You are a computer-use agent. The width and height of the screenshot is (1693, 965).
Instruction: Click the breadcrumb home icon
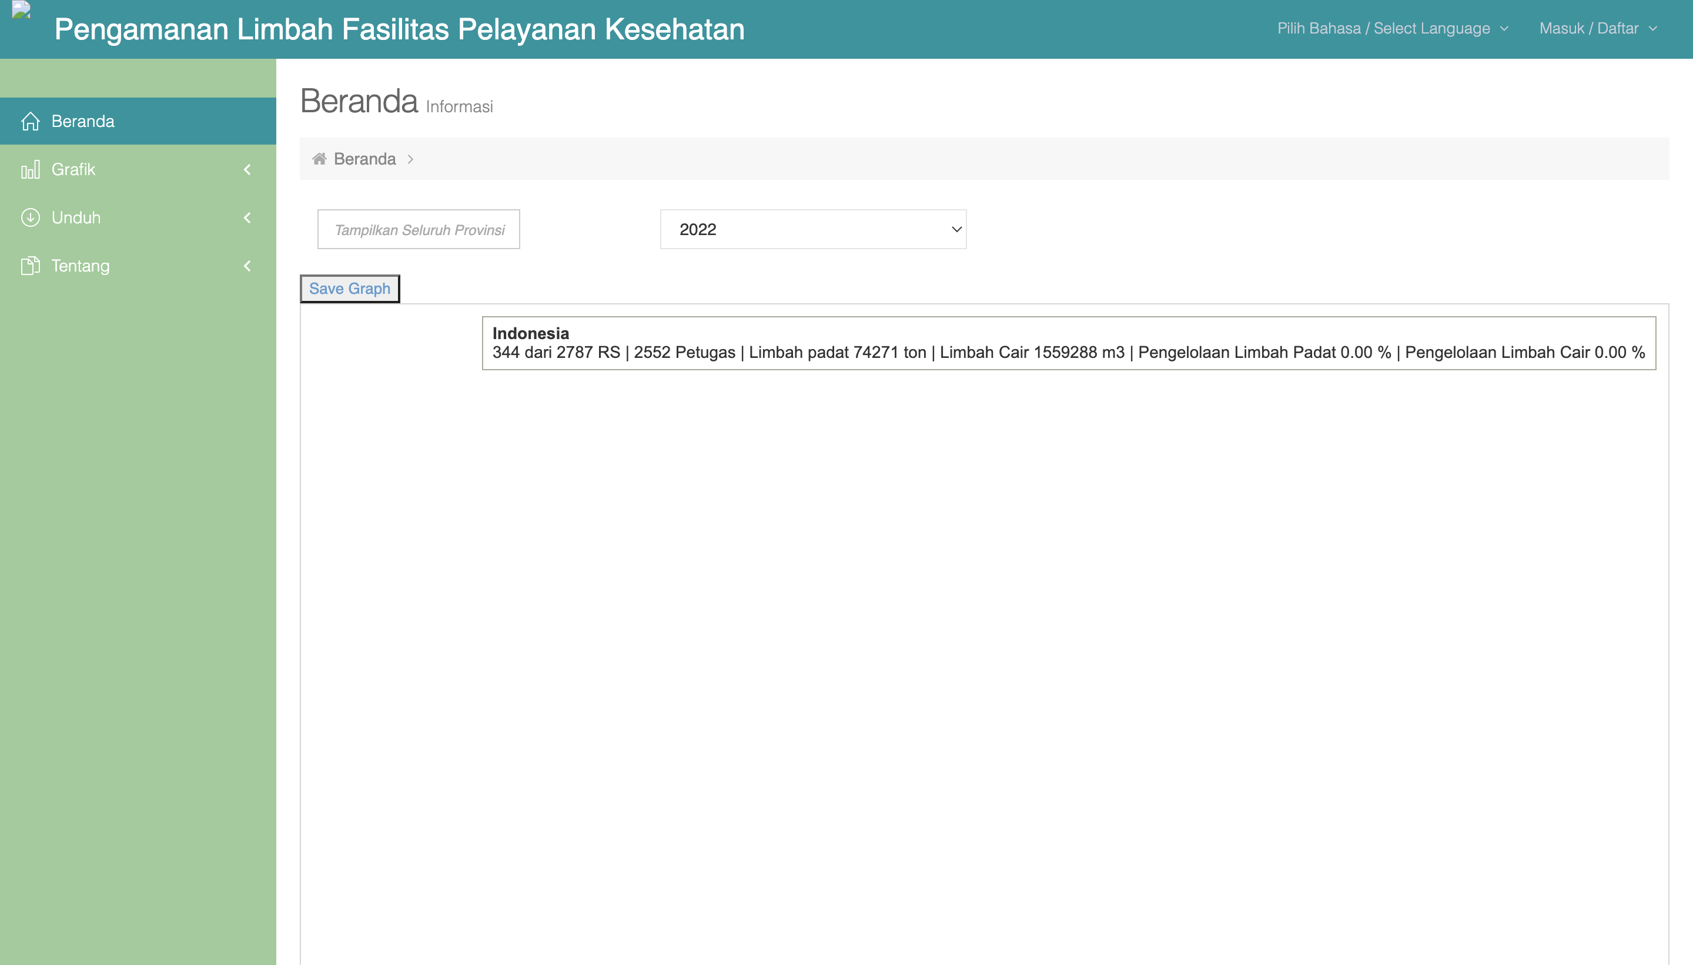click(320, 159)
